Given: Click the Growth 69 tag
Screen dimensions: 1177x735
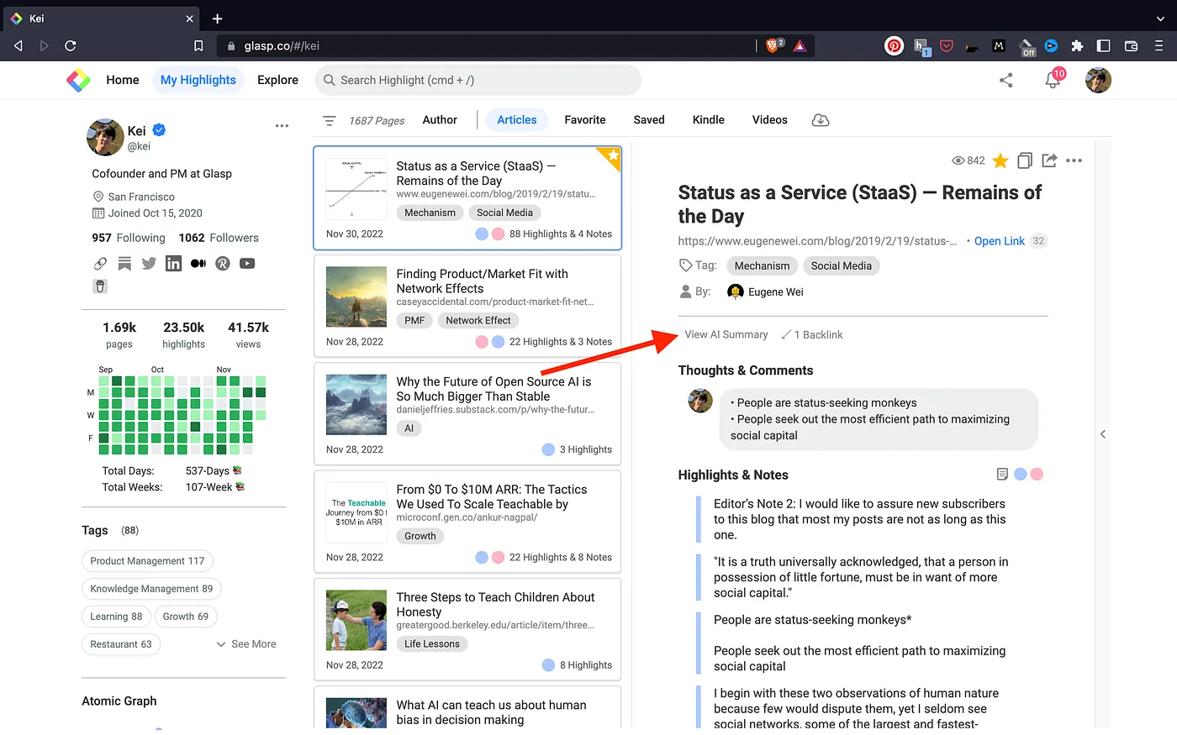Looking at the screenshot, I should point(186,617).
